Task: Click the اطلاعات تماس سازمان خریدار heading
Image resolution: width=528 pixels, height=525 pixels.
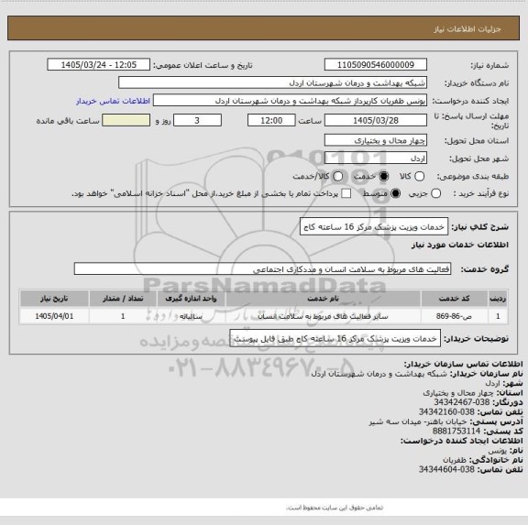Action: [463, 364]
